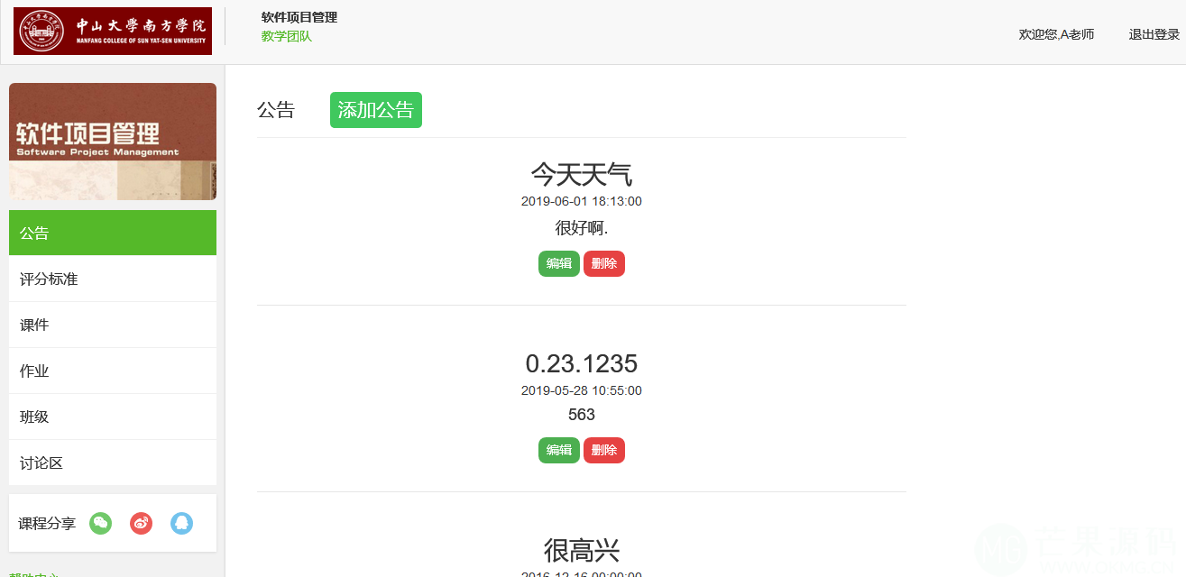Share the course via QQ icon
Image resolution: width=1186 pixels, height=577 pixels.
click(181, 523)
